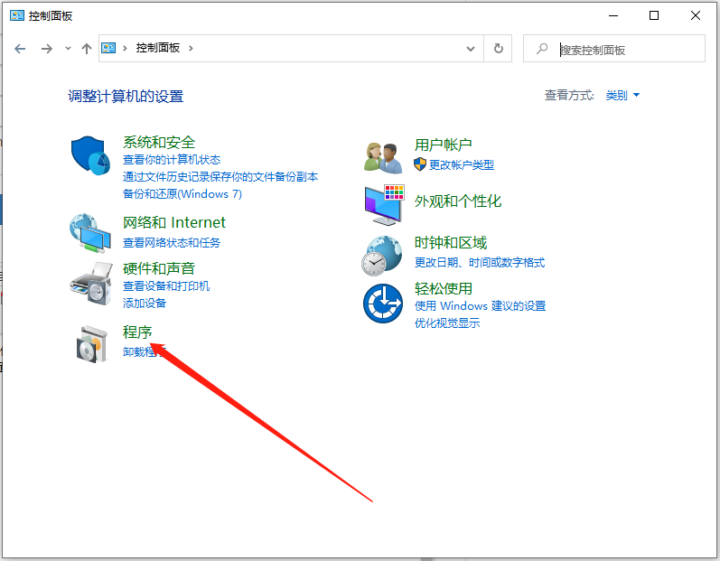Click the 卸载程序 link
Screen dimensions: 720x561
[145, 352]
